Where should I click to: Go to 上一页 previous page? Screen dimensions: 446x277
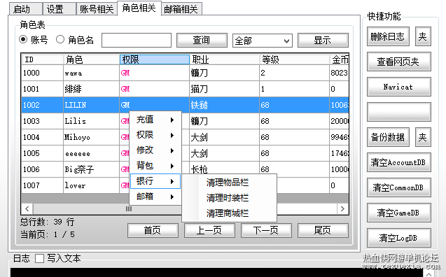tap(209, 230)
